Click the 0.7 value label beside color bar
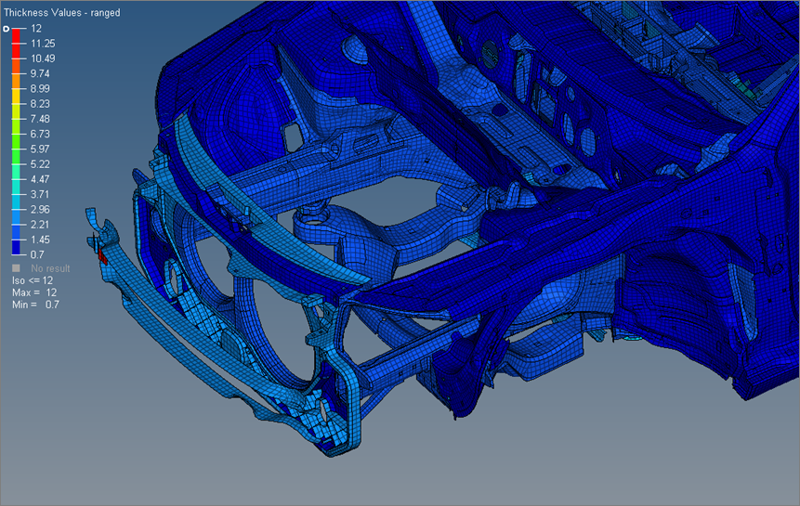This screenshot has width=800, height=506. (x=37, y=253)
